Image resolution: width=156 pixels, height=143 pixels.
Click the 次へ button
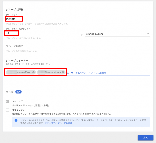click(x=145, y=138)
